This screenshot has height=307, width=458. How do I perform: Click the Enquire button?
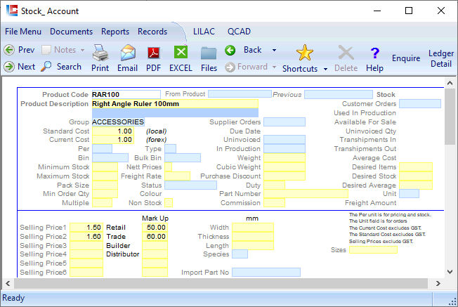[406, 58]
